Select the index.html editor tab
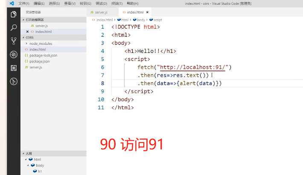This screenshot has width=303, height=175. pyautogui.click(x=135, y=12)
